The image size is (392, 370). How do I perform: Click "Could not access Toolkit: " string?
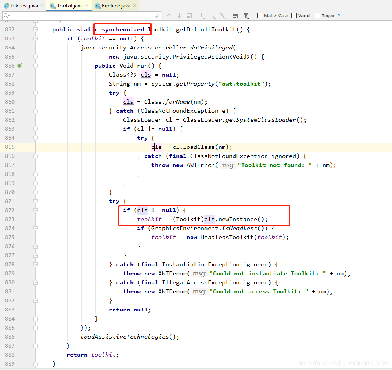(259, 291)
